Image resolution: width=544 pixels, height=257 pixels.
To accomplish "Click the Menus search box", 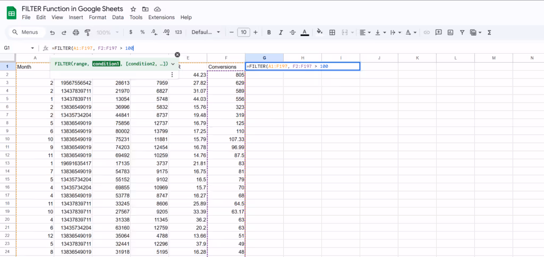I will 27,32.
